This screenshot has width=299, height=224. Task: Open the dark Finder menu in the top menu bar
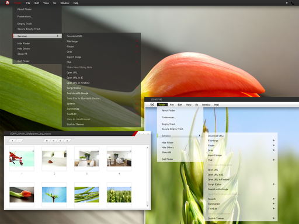click(18, 3)
